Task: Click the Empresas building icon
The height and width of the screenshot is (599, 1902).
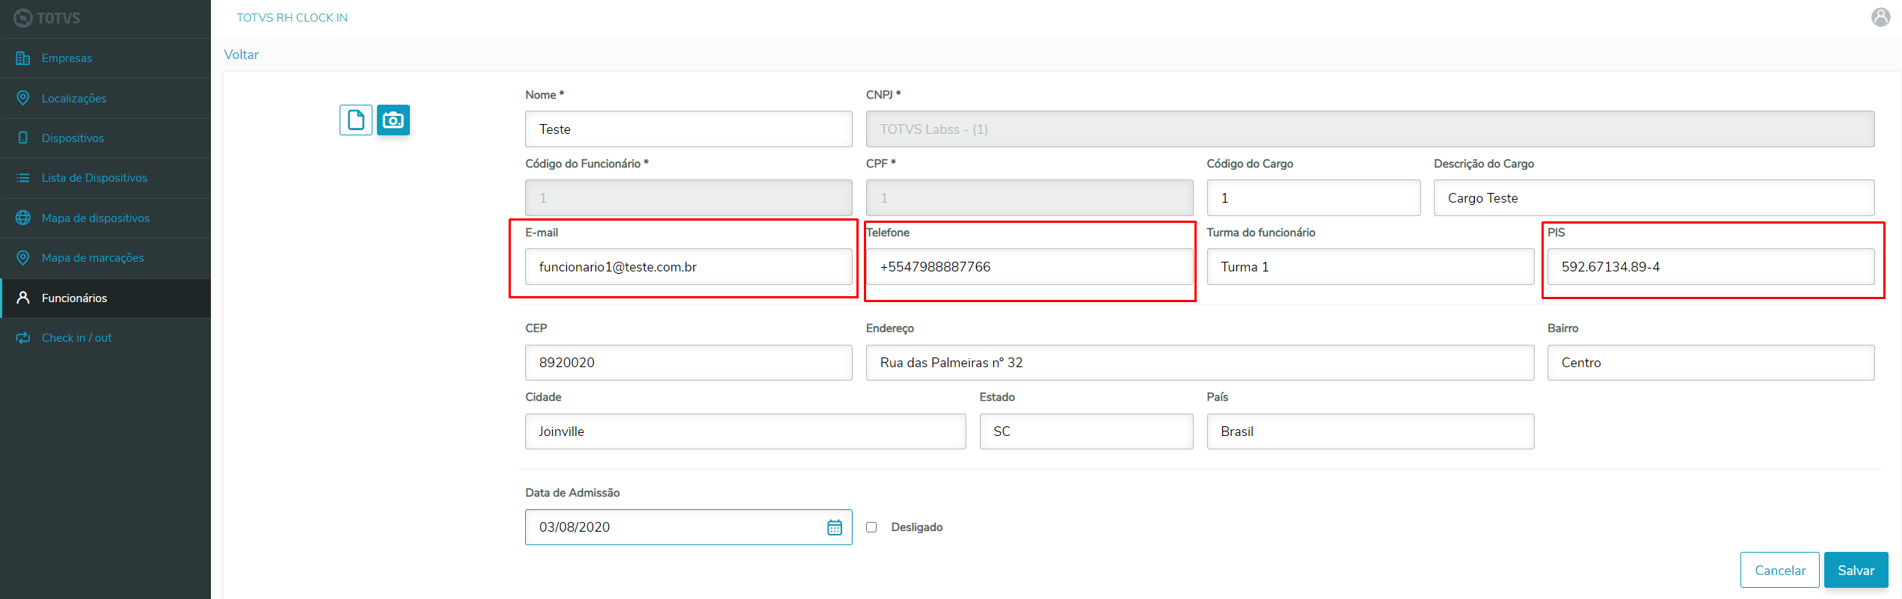Action: click(x=23, y=58)
